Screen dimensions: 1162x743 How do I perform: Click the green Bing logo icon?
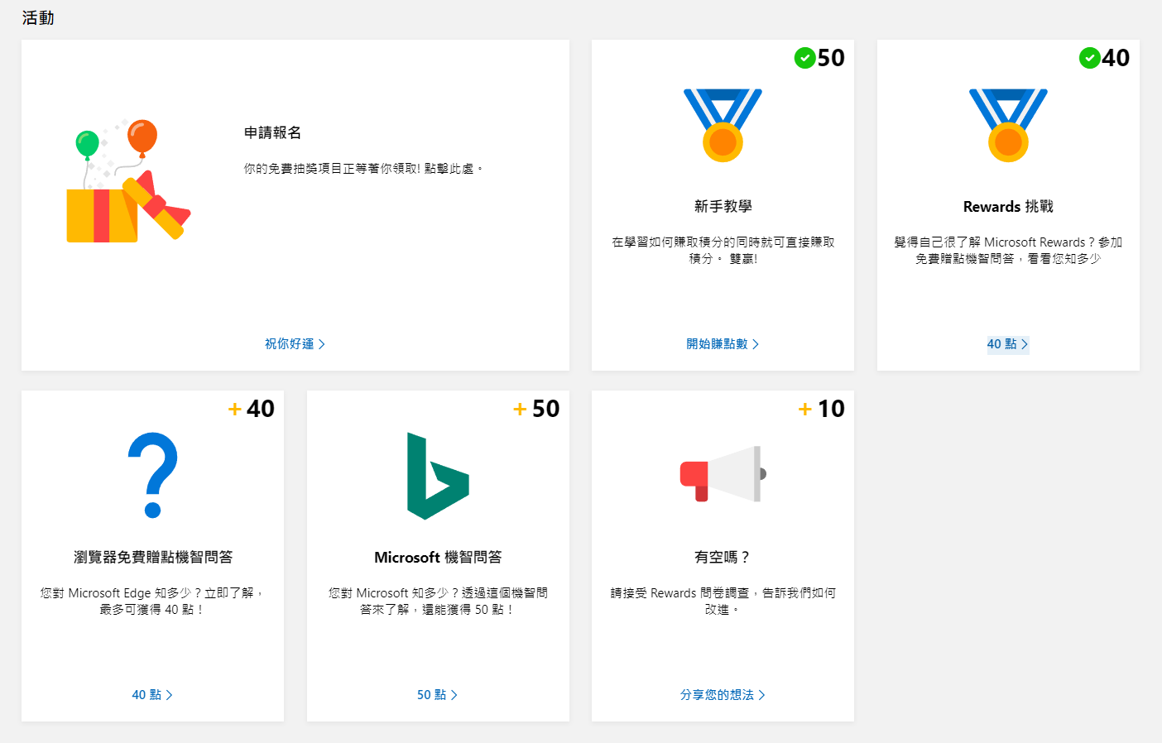point(438,476)
